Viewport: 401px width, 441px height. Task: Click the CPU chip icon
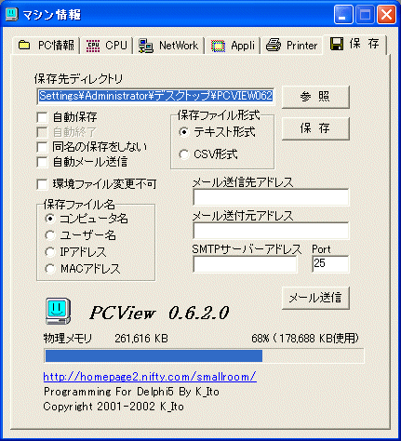coord(93,46)
